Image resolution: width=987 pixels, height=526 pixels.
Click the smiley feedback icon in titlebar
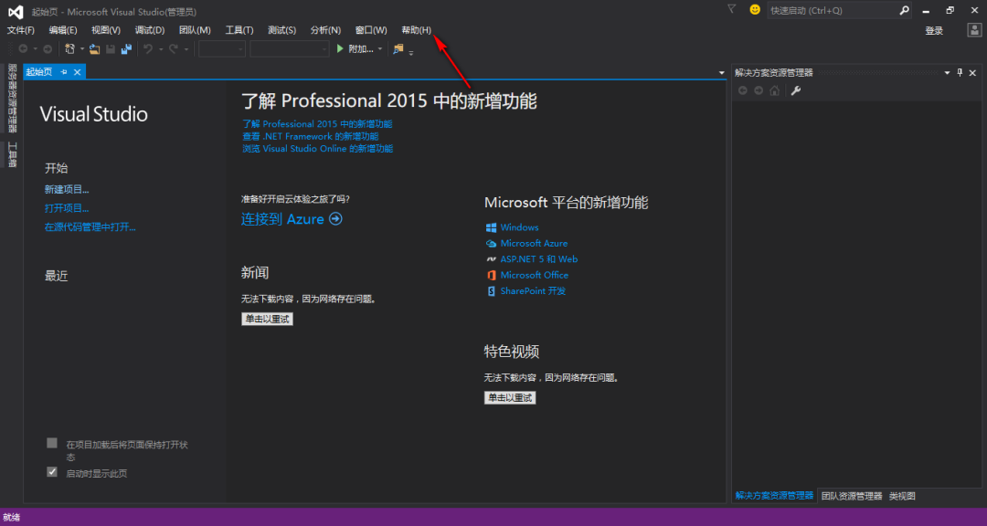[x=754, y=11]
